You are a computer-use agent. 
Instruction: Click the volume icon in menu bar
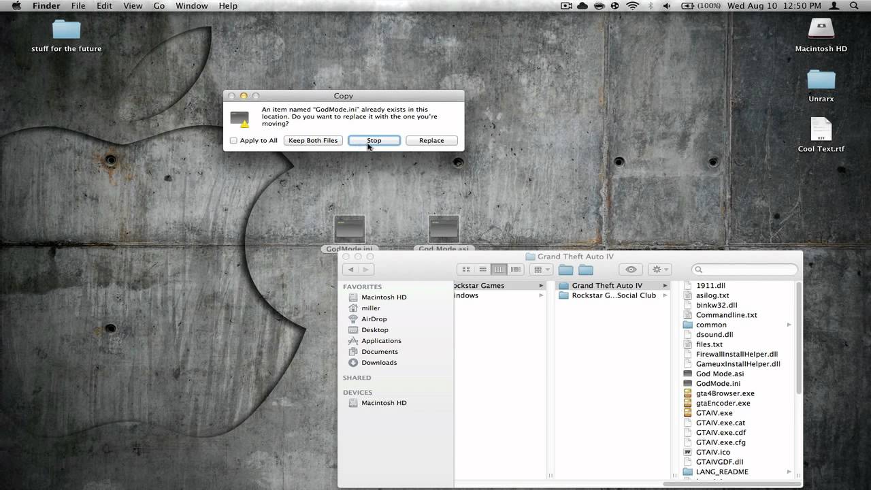click(x=666, y=6)
